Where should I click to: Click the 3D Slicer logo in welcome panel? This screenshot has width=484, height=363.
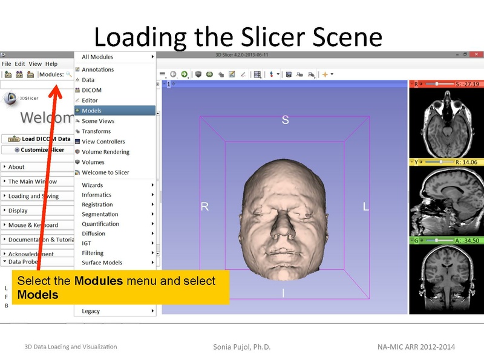tap(10, 99)
